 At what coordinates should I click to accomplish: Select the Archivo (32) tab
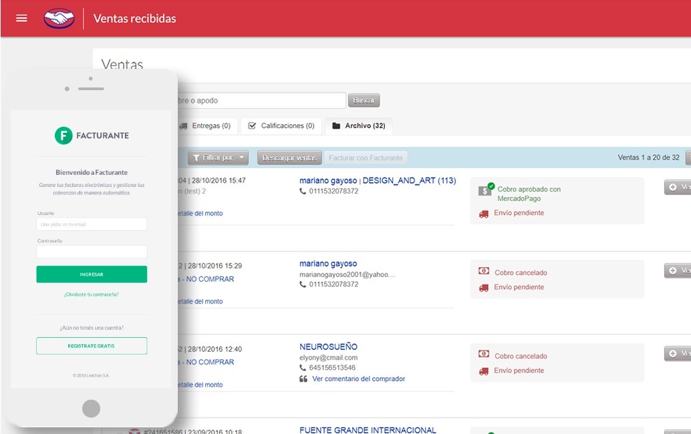pyautogui.click(x=359, y=126)
